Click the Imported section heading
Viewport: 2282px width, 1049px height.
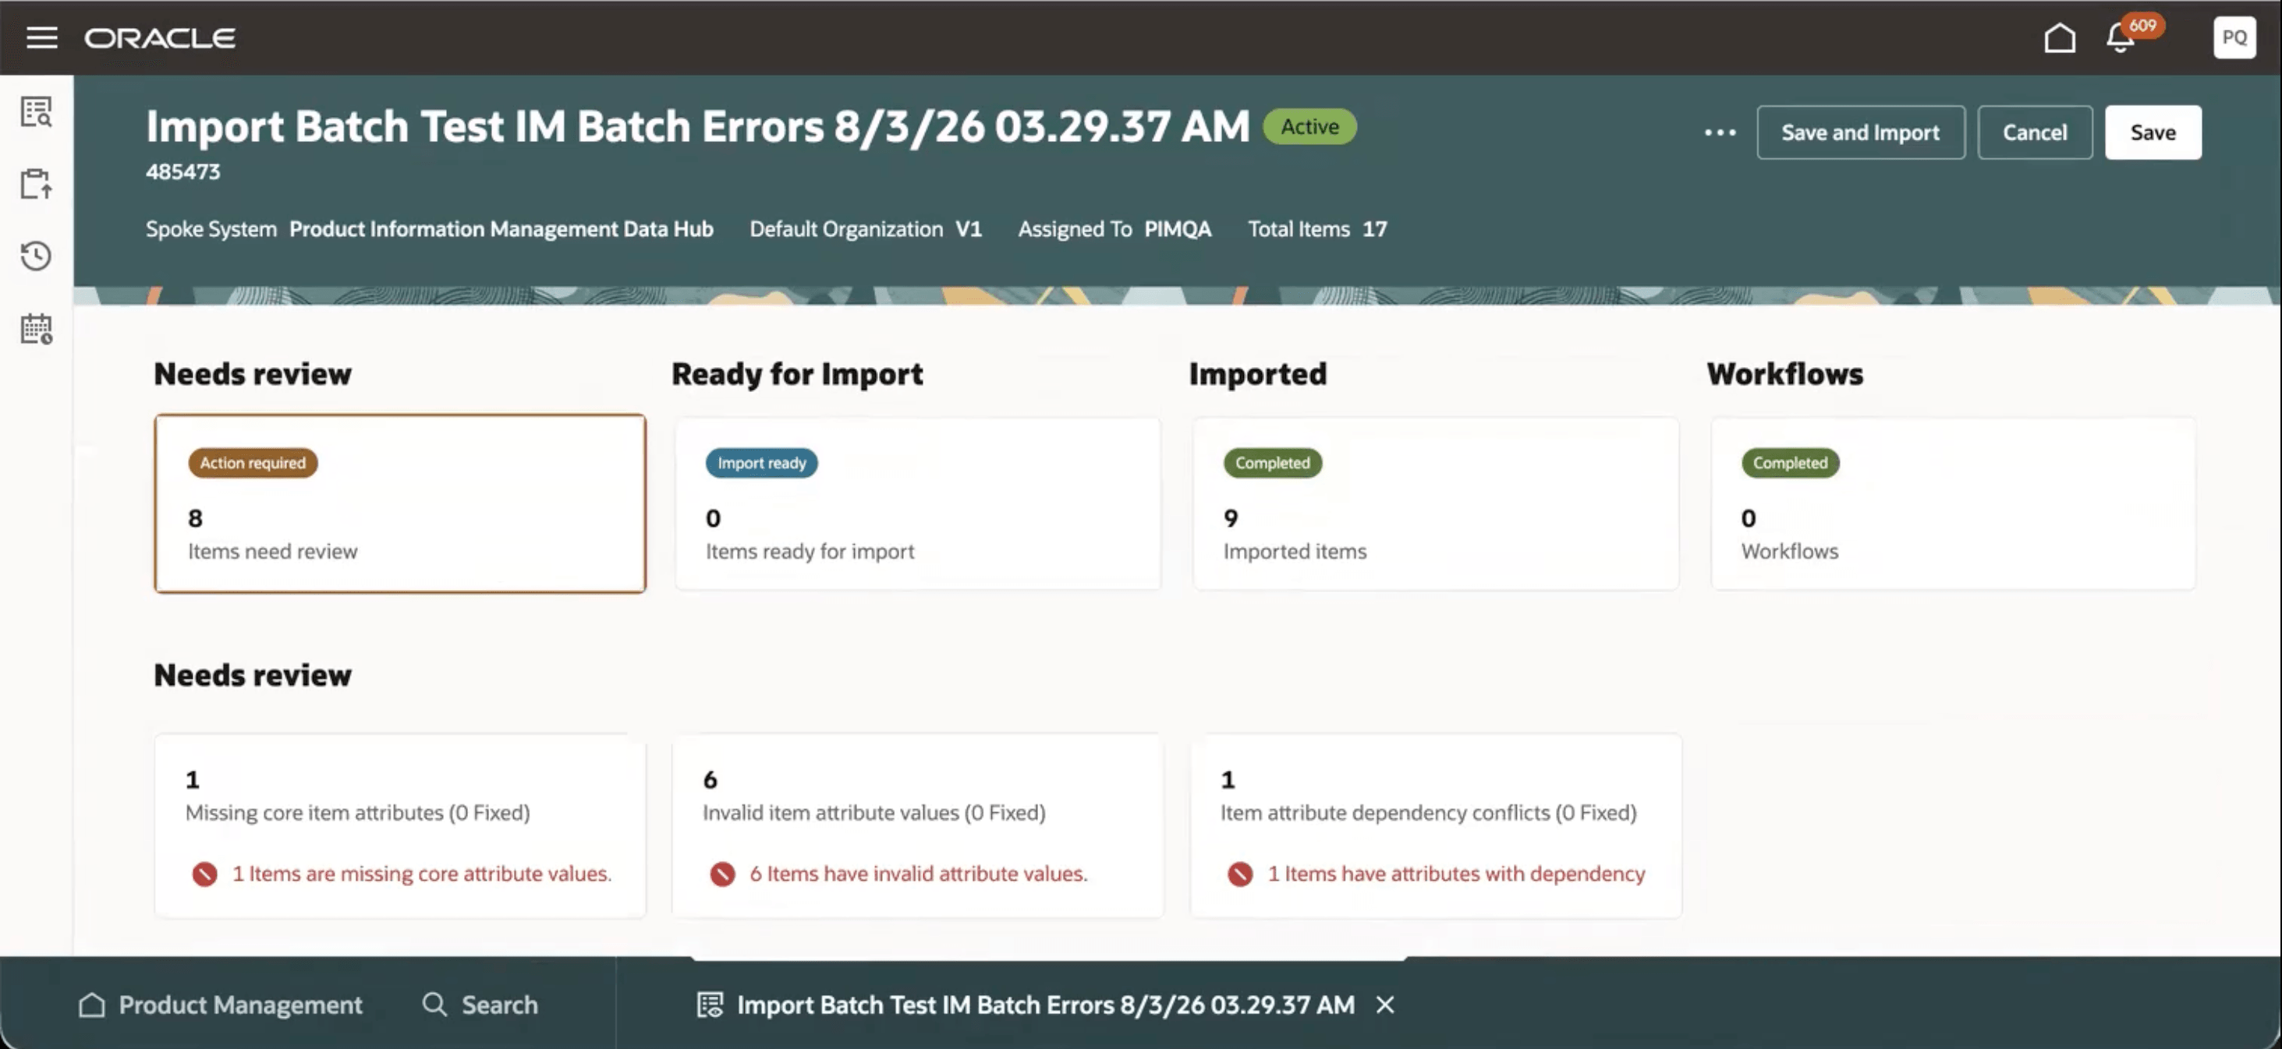click(x=1258, y=374)
